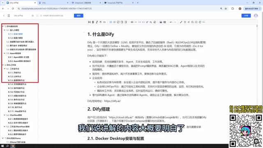The image size is (263, 148).
Task: Jump to outline item '6.1.10.'
Action: 15,107
